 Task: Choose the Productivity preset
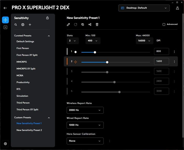pos(23,82)
